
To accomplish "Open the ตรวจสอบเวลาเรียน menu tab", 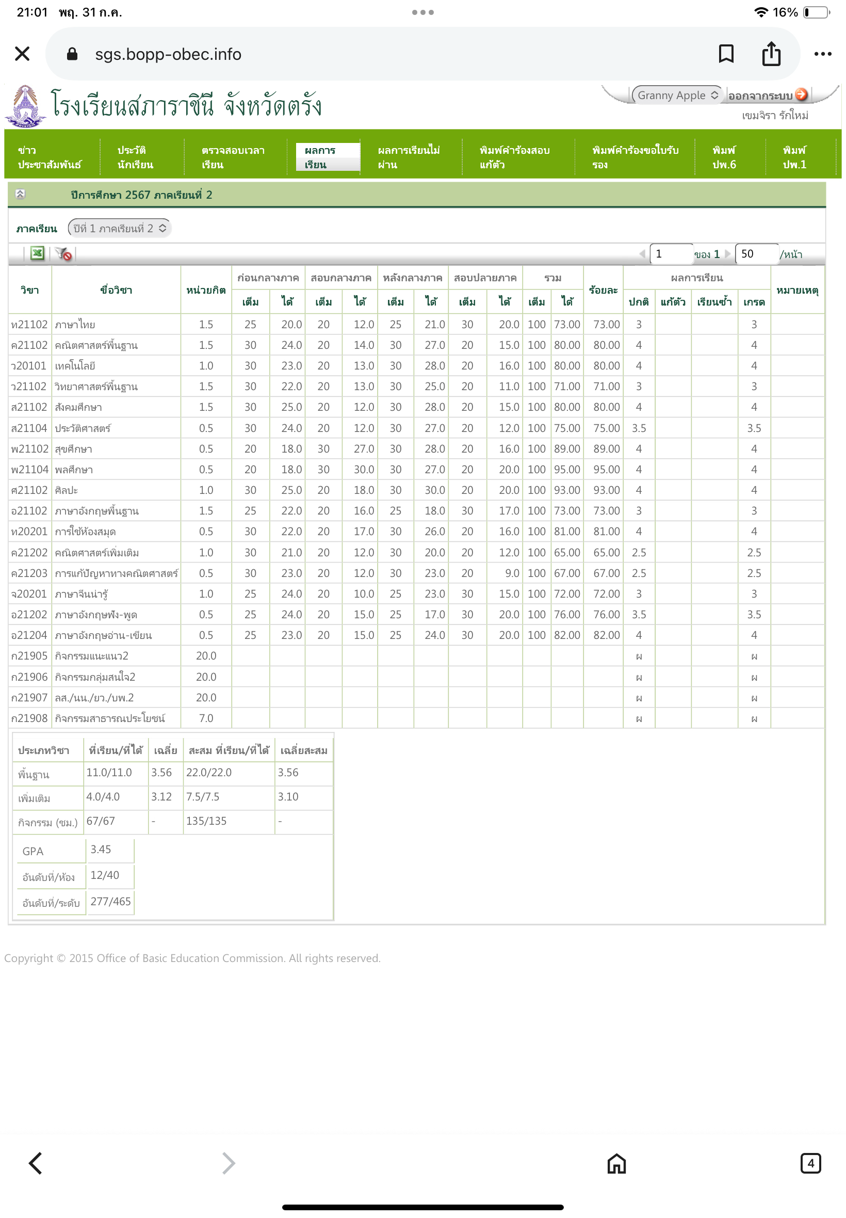I will coord(233,157).
